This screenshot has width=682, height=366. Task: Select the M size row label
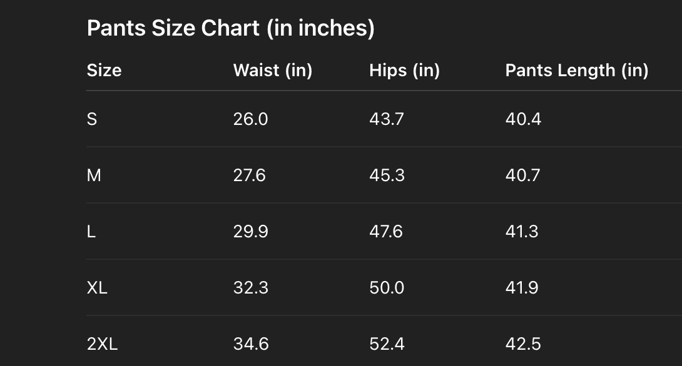pos(94,176)
